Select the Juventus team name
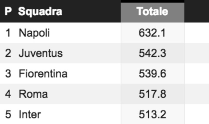Viewport: 209px width, 124px height. [x=41, y=53]
